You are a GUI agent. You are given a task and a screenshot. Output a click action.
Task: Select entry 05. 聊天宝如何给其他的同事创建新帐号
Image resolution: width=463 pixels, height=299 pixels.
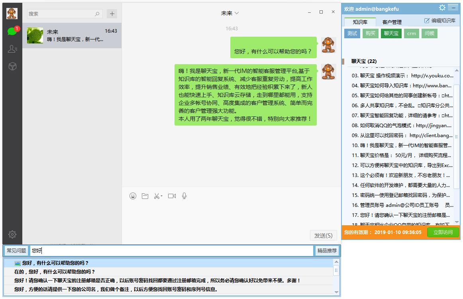pos(402,96)
